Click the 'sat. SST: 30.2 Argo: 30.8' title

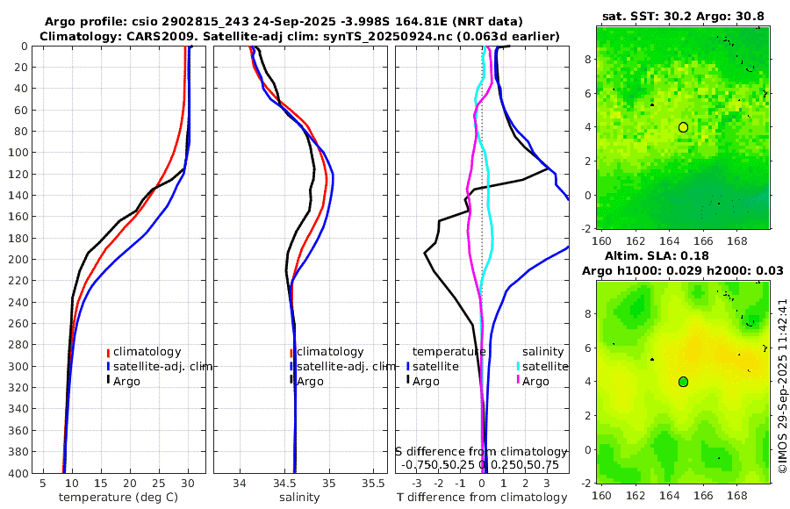click(683, 17)
